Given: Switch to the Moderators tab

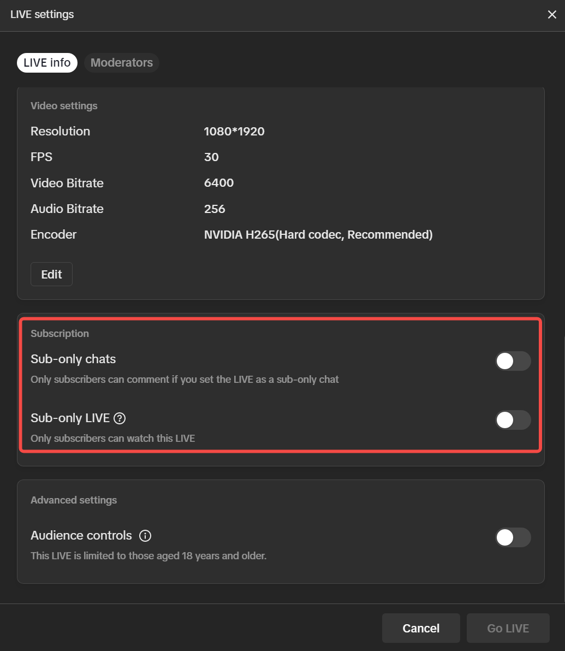Looking at the screenshot, I should 122,63.
